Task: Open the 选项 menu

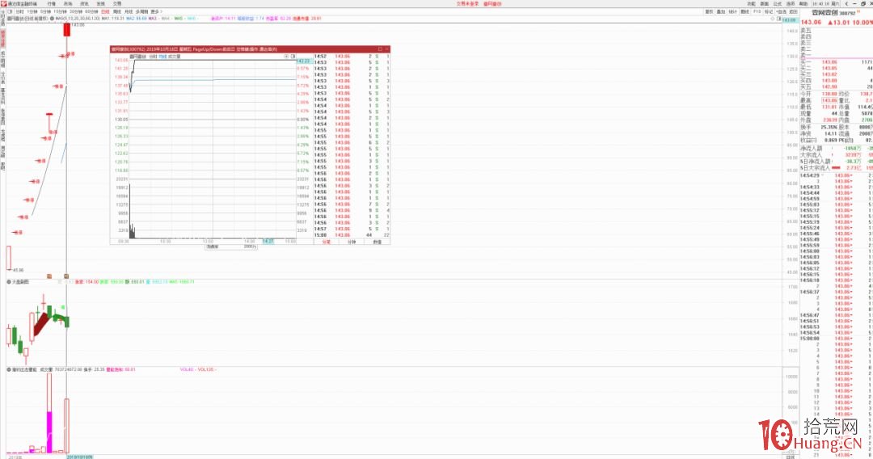Action: tap(790, 3)
